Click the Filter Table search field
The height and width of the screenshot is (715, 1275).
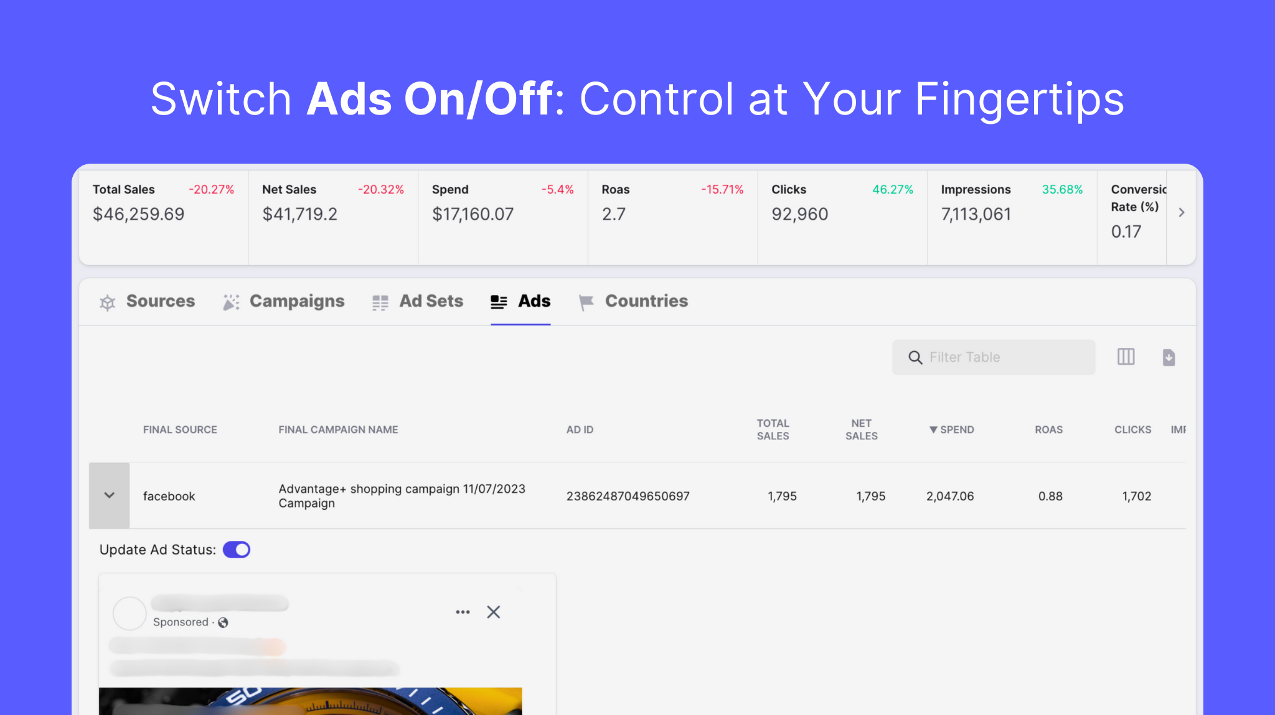994,357
